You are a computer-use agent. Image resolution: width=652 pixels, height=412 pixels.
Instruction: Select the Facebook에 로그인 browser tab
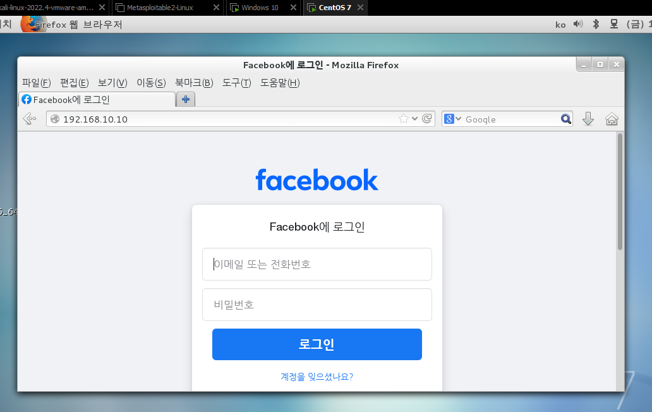pos(97,100)
